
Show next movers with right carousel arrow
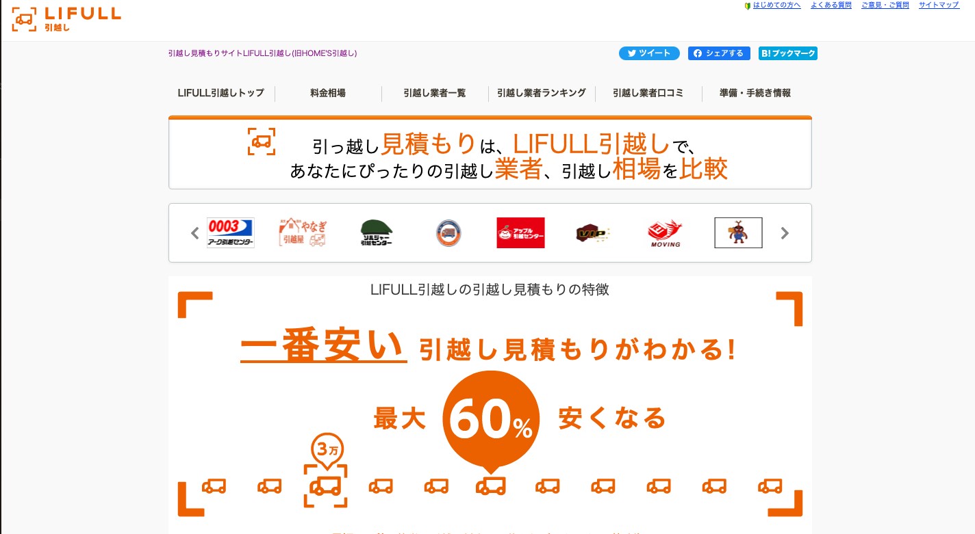click(785, 233)
